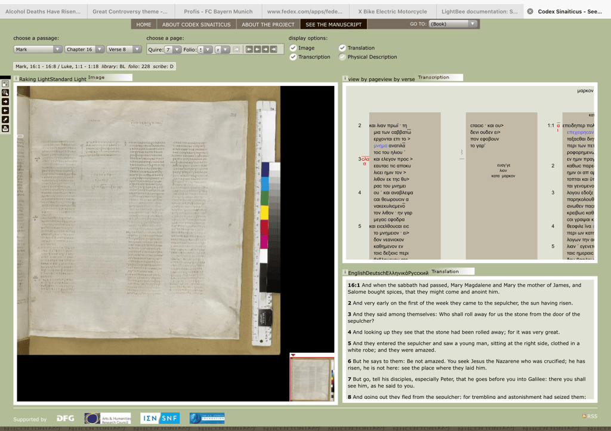This screenshot has width=611, height=431.
Task: Select the pencil annotate tool
Action: [5, 119]
